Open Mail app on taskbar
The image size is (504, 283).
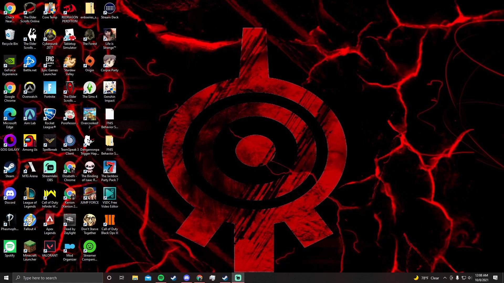point(148,278)
